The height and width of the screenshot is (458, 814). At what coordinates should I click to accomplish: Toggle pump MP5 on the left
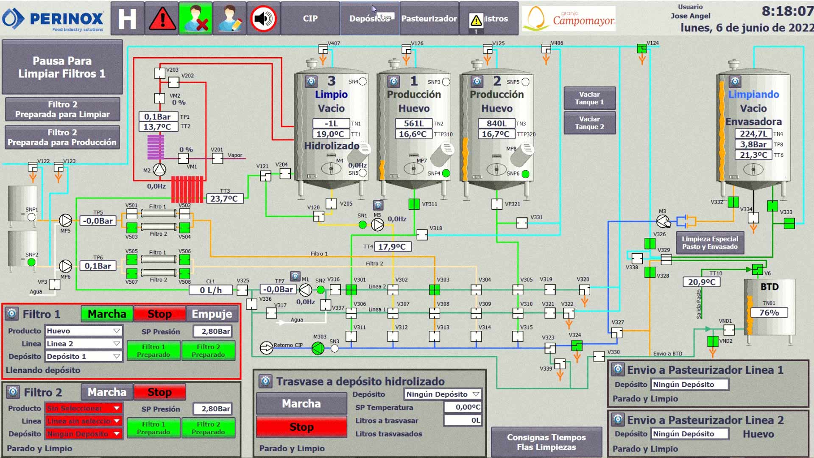(x=64, y=221)
